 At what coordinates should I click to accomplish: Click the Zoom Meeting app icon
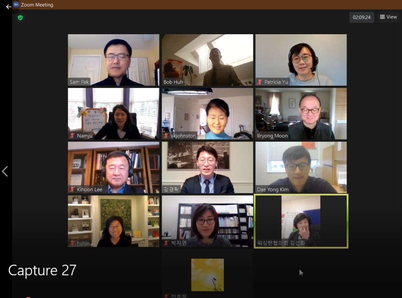click(16, 4)
